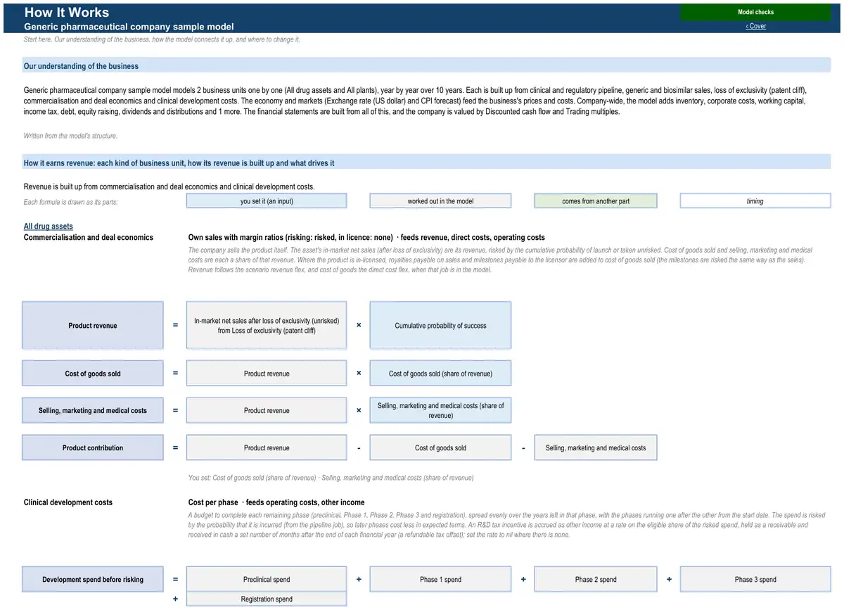Select 'Product revenue' box in Product contribution row

pos(267,448)
